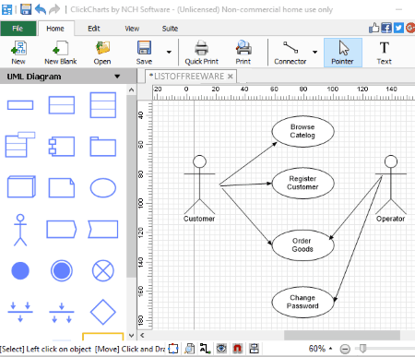Viewport: 415px width, 357px height.
Task: Pick the decision diamond shape
Action: pyautogui.click(x=103, y=312)
